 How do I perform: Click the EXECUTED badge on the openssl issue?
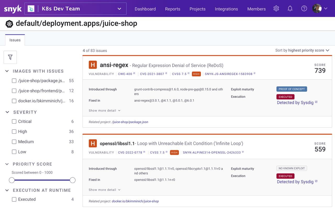[x=285, y=176]
